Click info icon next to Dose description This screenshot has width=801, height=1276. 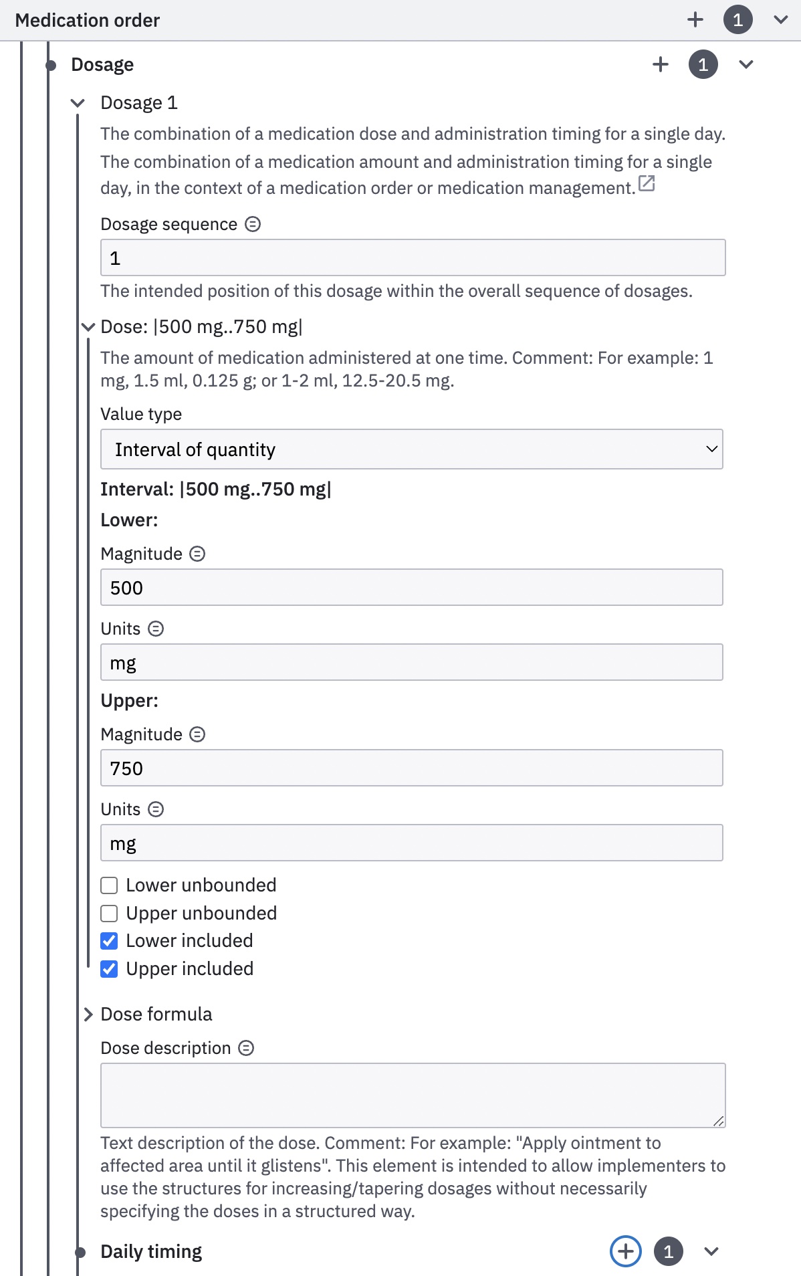click(246, 1048)
